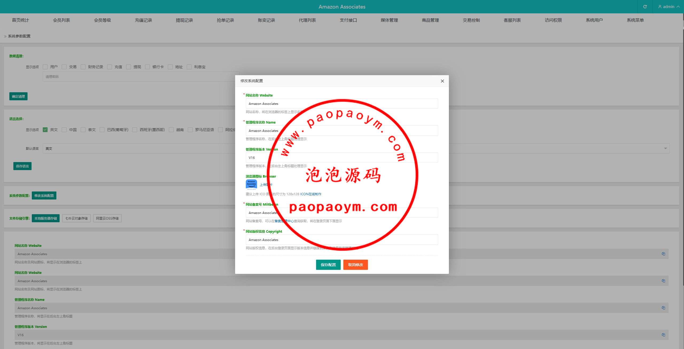Open the 系统菜单 menu
The image size is (684, 349).
click(x=635, y=20)
